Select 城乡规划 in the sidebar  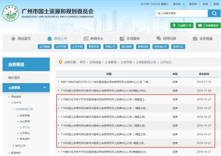pyautogui.click(x=14, y=77)
